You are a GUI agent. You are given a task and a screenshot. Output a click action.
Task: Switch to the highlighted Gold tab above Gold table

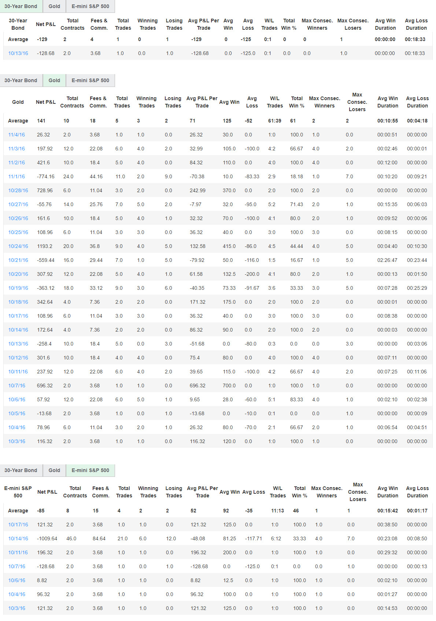click(x=54, y=80)
